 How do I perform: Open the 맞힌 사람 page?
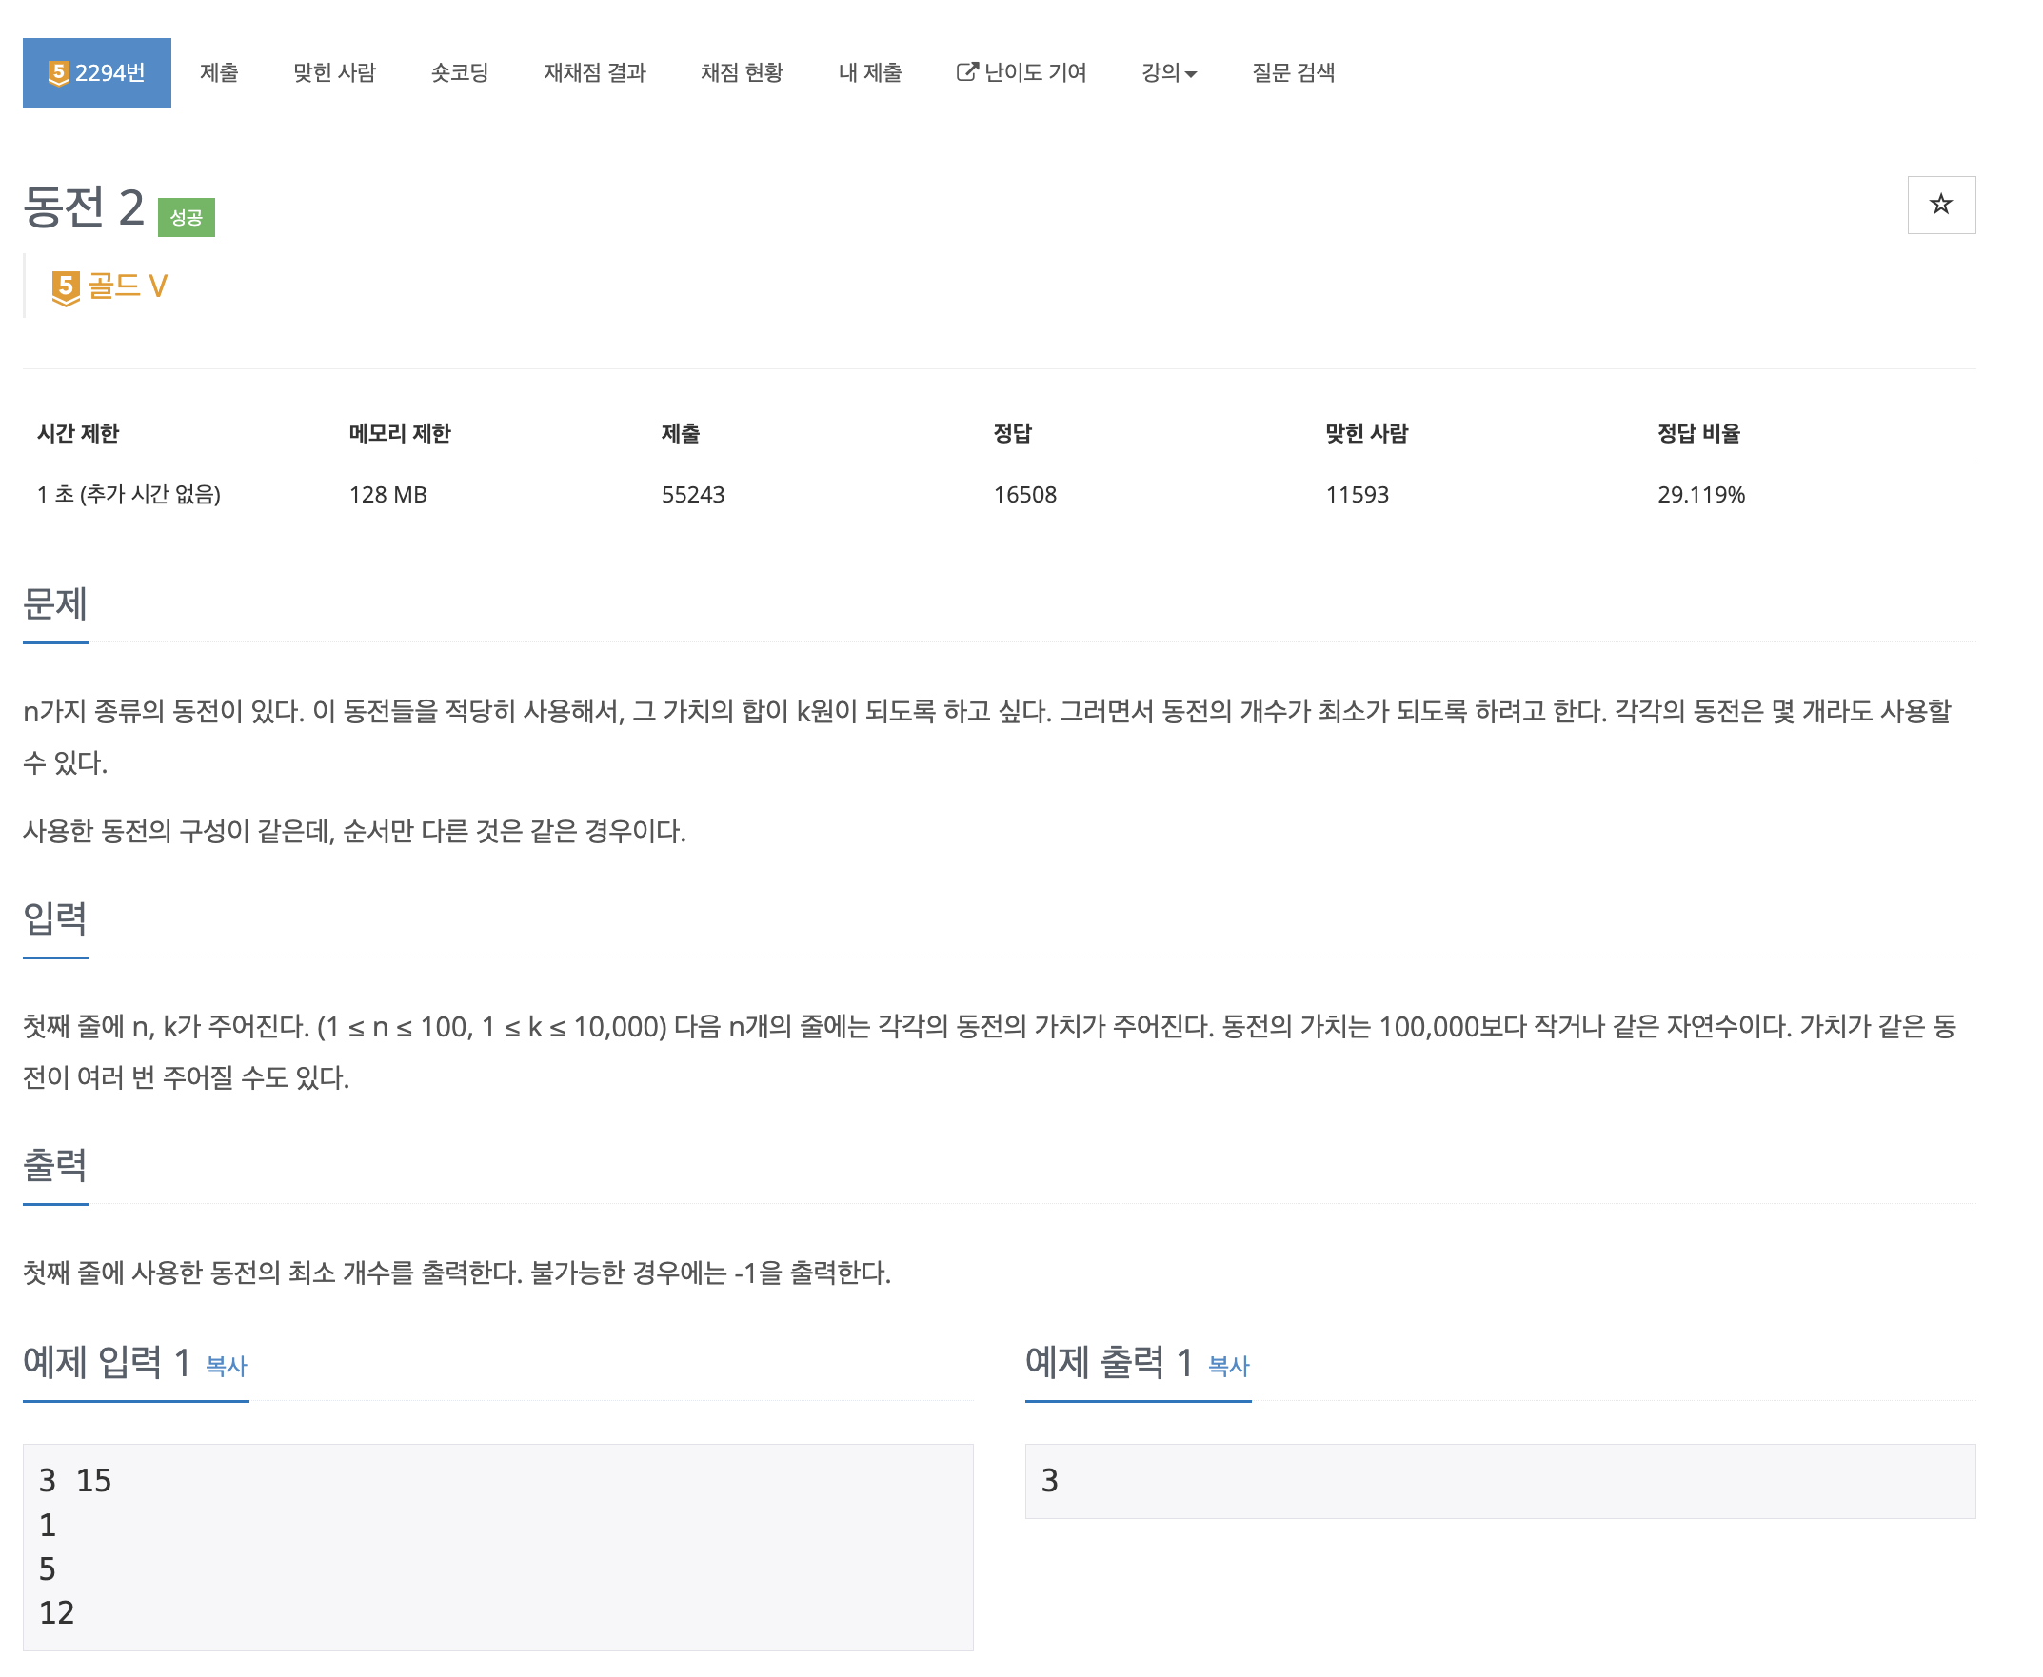pyautogui.click(x=335, y=71)
